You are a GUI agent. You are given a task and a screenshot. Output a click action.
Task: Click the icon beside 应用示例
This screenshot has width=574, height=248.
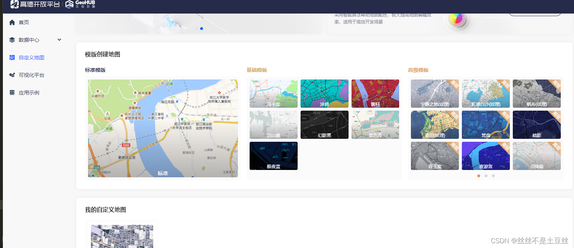[12, 93]
